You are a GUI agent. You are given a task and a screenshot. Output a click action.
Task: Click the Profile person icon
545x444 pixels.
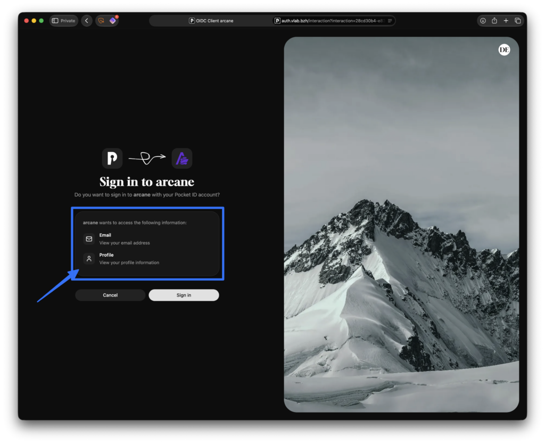(89, 259)
